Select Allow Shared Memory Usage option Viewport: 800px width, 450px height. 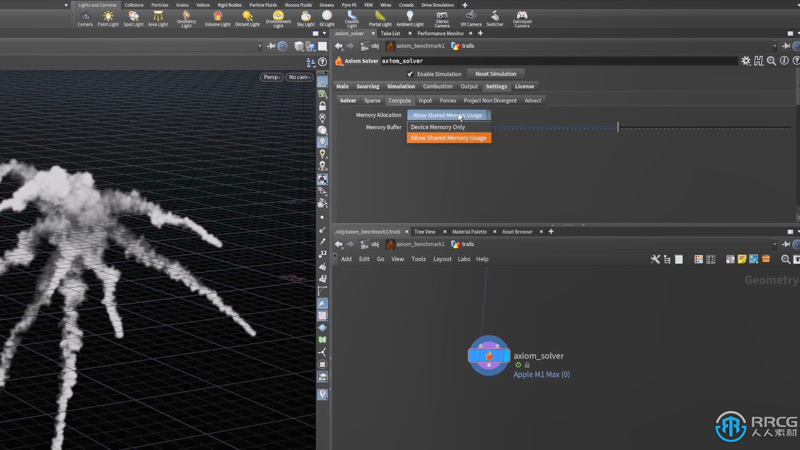click(448, 137)
